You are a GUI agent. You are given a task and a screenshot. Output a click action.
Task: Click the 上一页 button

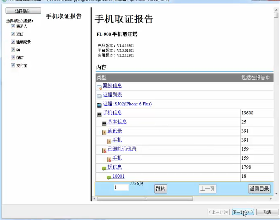coord(207,189)
